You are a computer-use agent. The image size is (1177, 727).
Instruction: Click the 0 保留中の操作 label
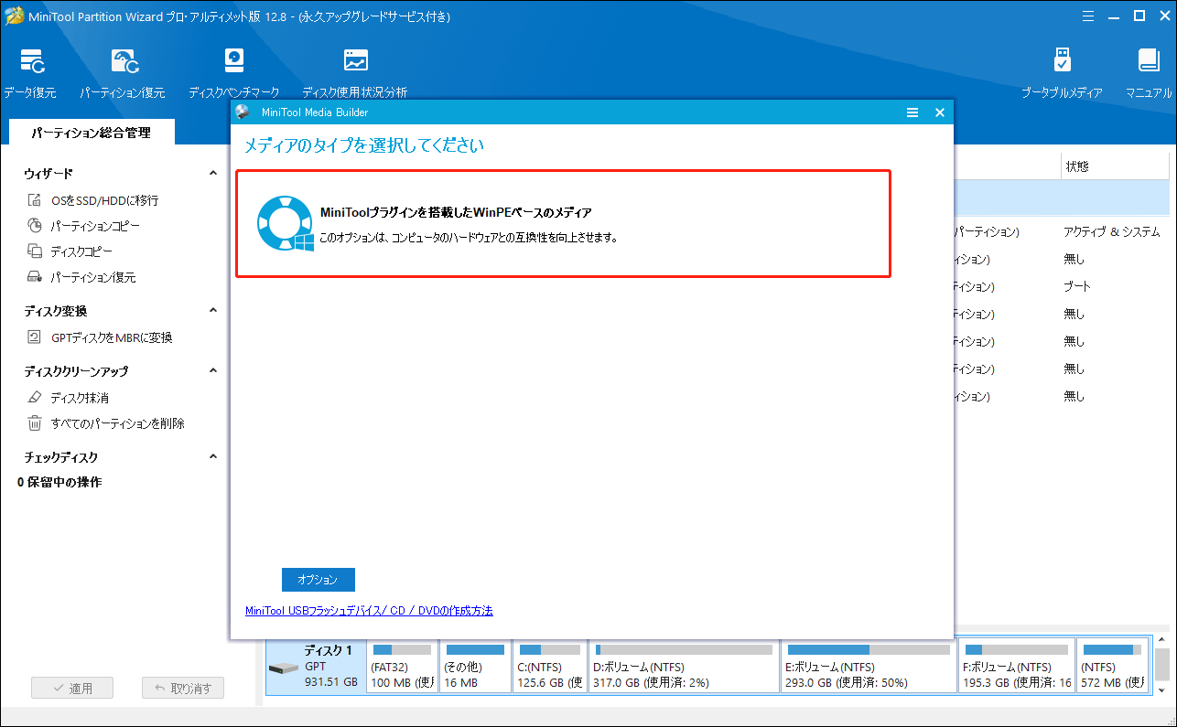click(59, 482)
